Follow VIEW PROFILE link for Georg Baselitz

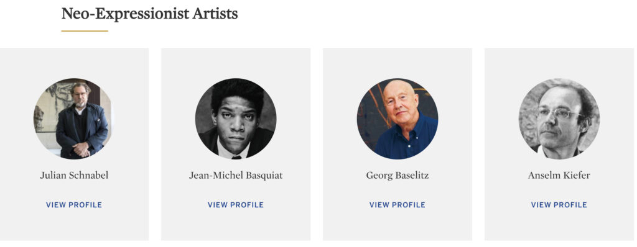(398, 205)
